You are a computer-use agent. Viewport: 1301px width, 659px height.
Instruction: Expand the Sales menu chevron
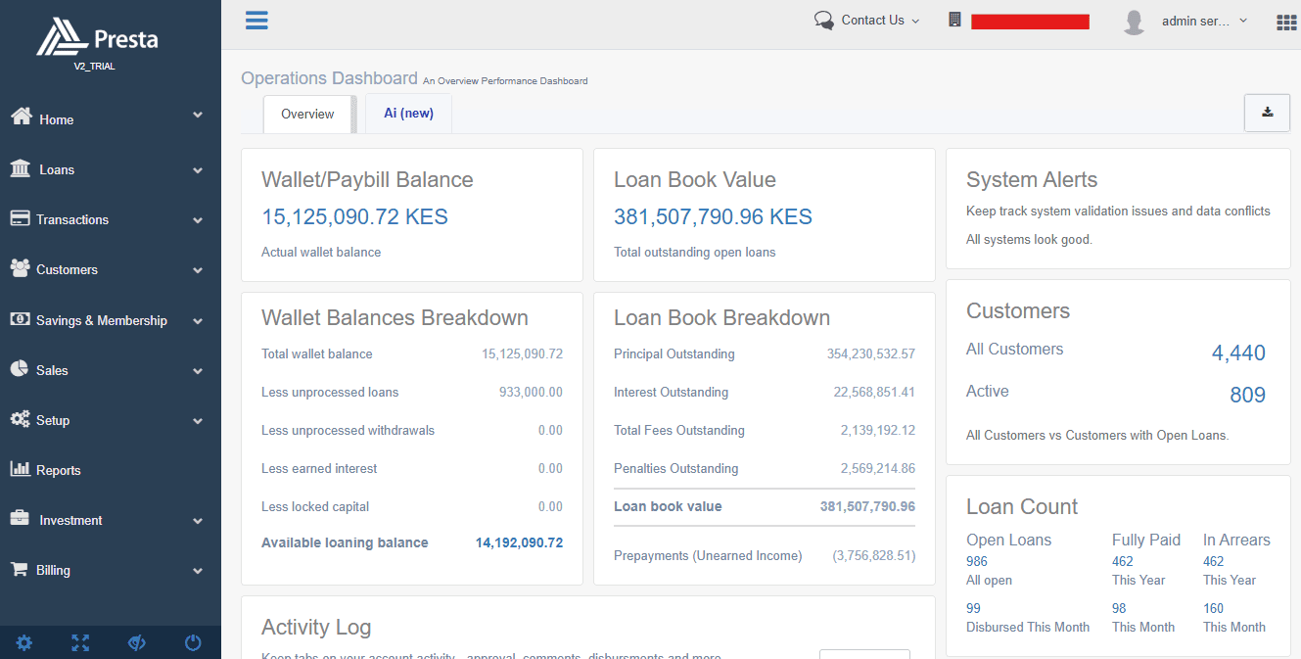pos(198,371)
